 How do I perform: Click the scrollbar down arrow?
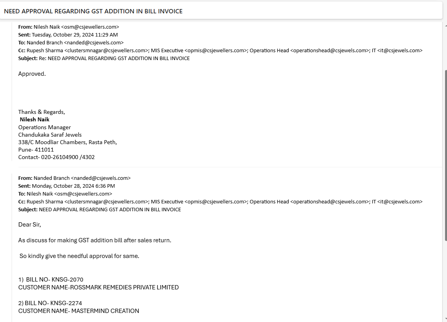tap(445, 319)
